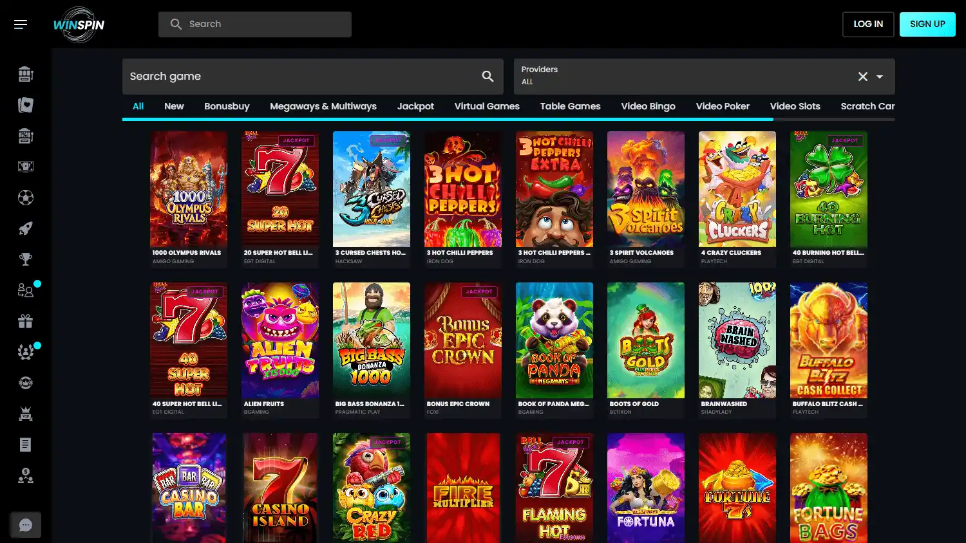Open gift box bonuses icon in sidebar
The height and width of the screenshot is (543, 966).
26,321
